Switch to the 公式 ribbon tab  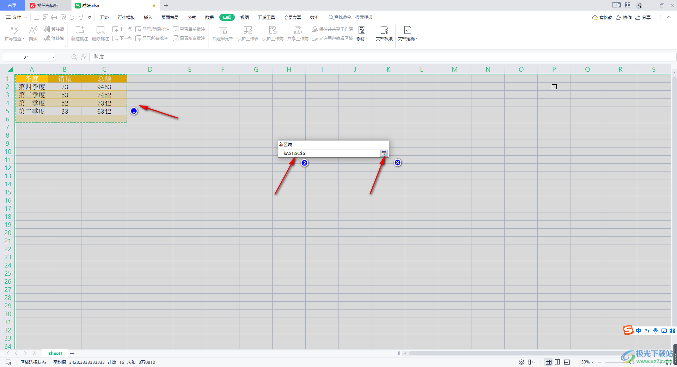tap(192, 17)
